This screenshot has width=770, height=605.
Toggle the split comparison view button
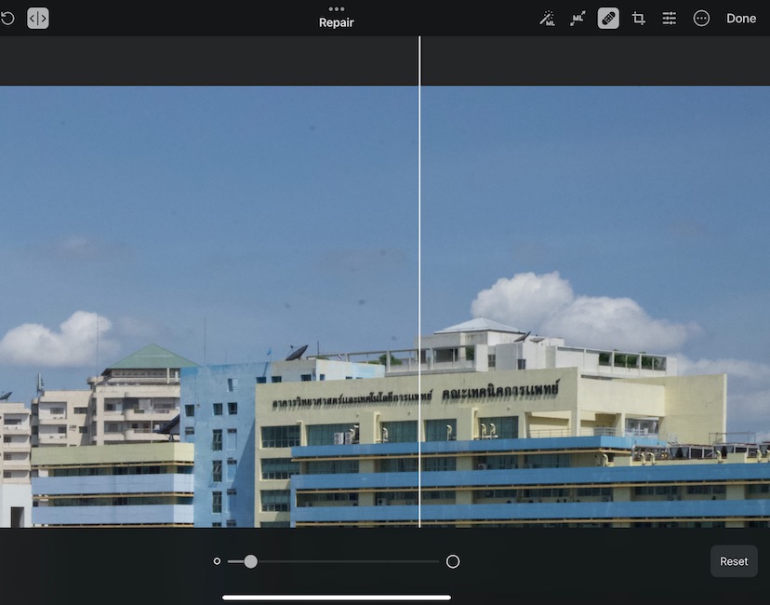[38, 19]
